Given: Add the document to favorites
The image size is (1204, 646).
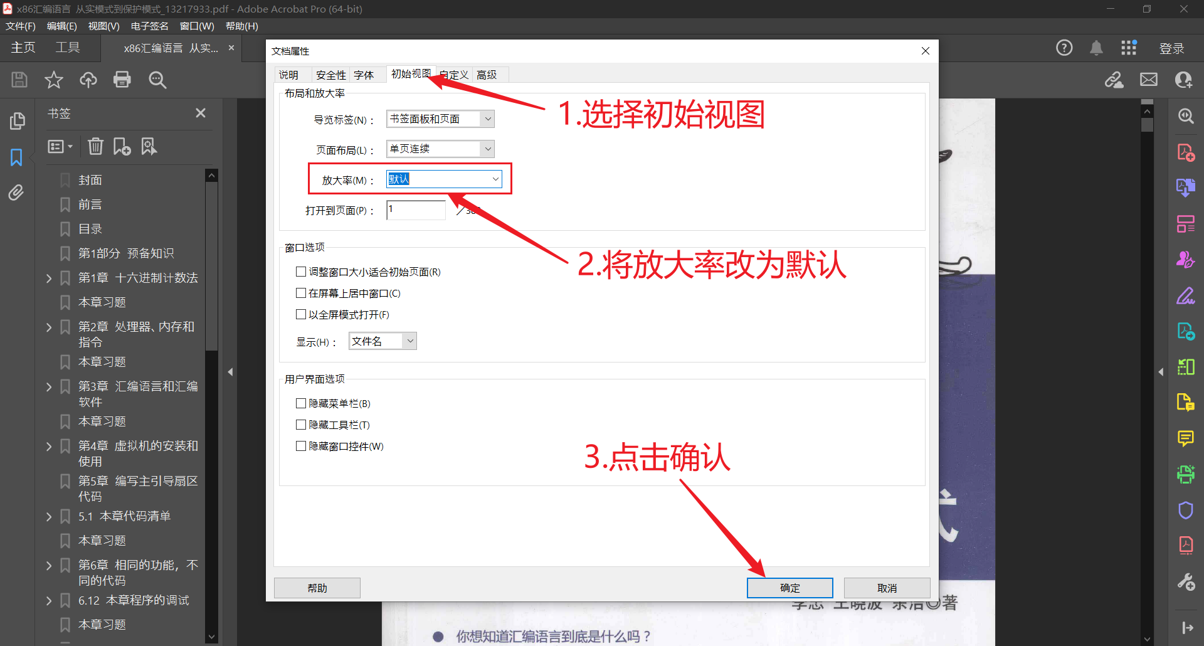Looking at the screenshot, I should (x=53, y=80).
